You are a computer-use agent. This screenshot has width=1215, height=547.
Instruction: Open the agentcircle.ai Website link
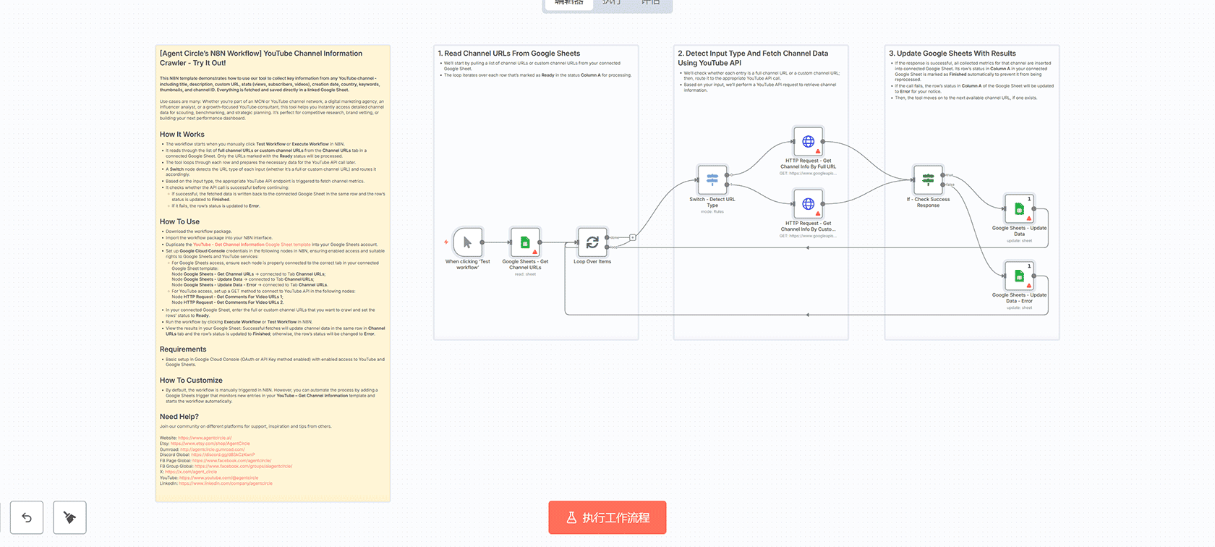pos(205,438)
